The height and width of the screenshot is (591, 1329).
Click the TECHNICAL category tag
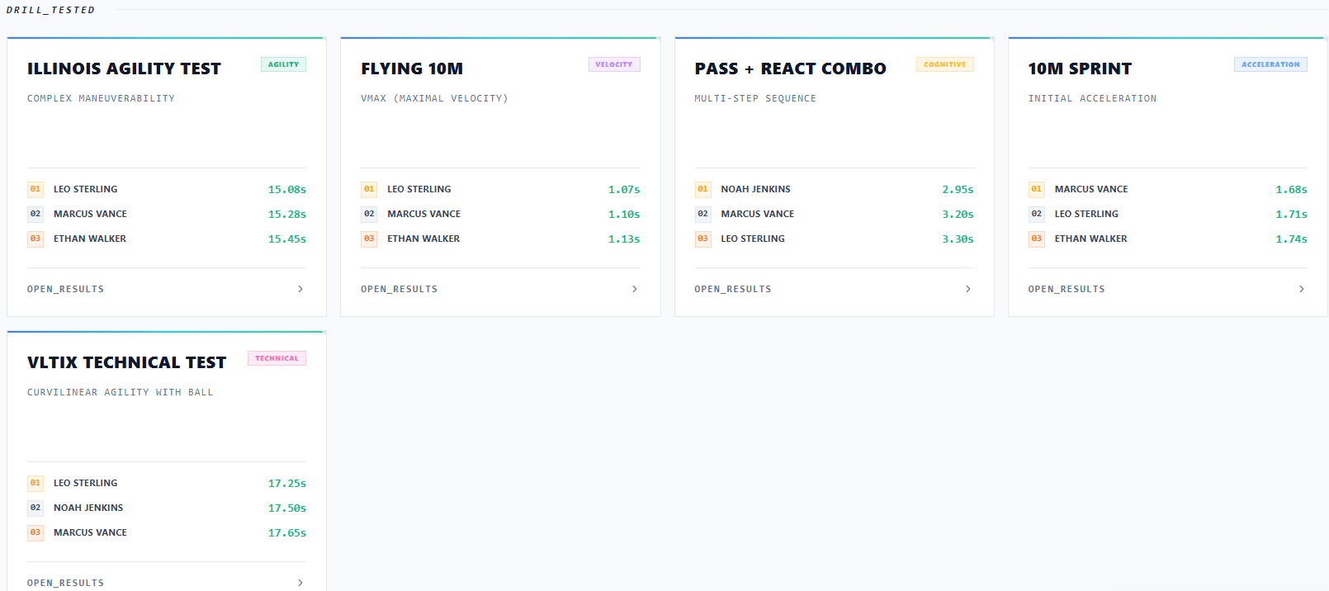click(x=277, y=358)
